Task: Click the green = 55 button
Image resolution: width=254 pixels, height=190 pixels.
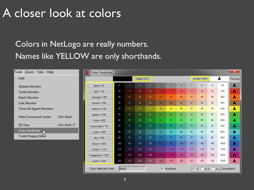Action: click(99, 115)
